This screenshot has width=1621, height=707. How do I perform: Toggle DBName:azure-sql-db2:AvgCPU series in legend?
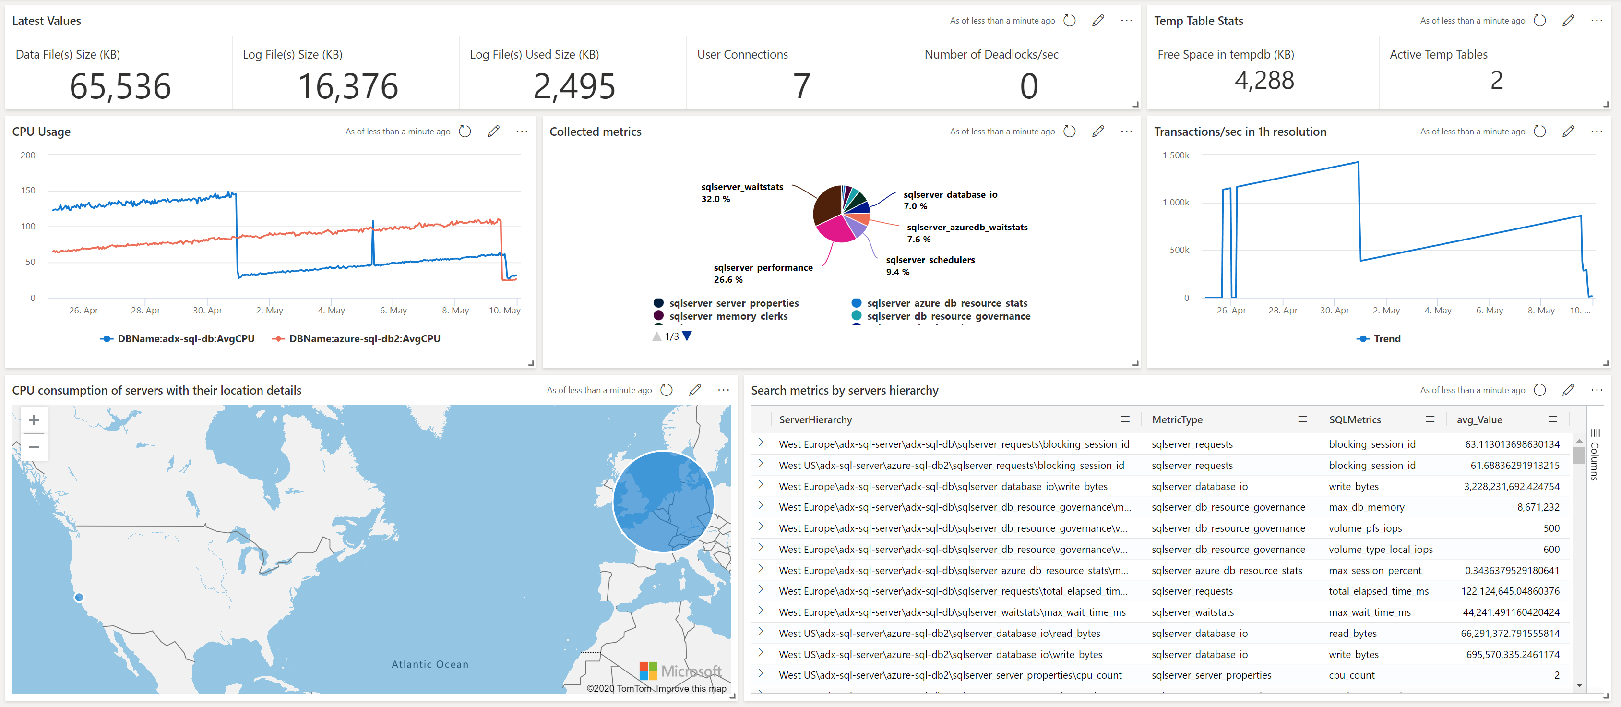(x=356, y=339)
